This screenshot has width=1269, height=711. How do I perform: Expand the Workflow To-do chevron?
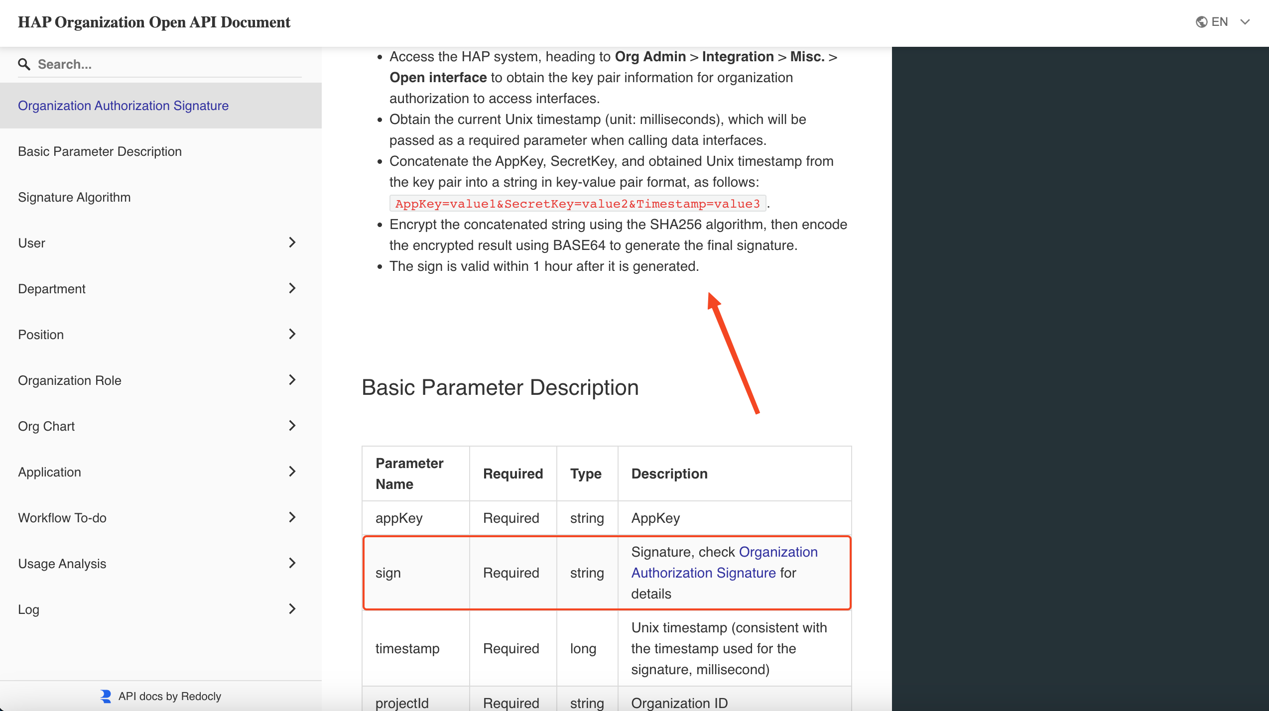pos(292,517)
